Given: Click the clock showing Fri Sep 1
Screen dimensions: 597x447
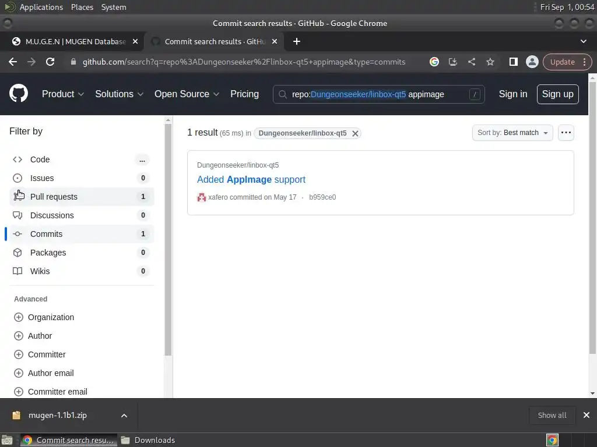Looking at the screenshot, I should (x=567, y=7).
